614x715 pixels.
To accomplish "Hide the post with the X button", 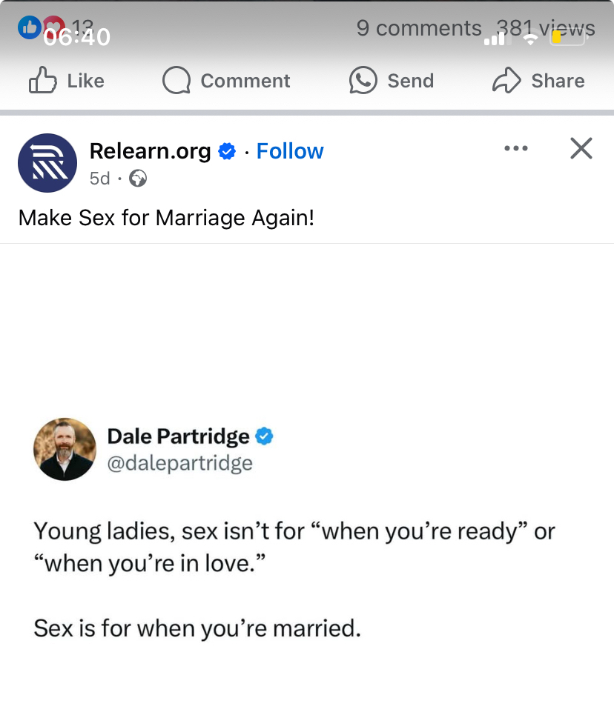I will point(581,149).
